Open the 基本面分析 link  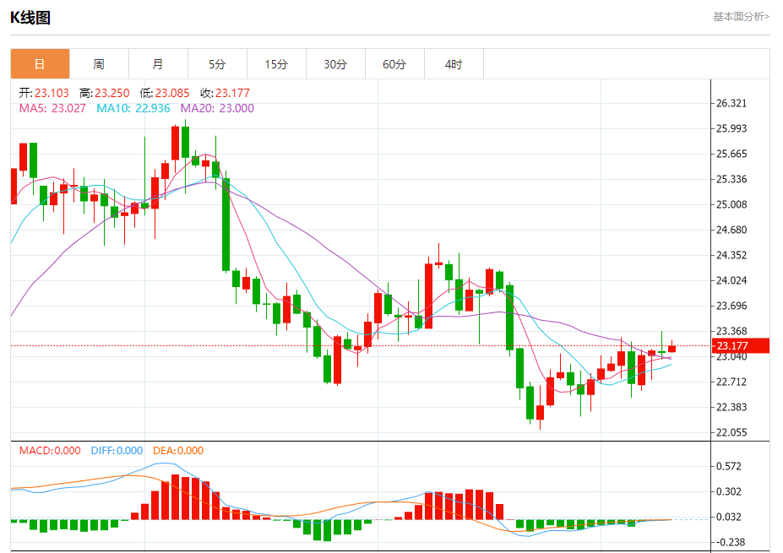tap(741, 17)
